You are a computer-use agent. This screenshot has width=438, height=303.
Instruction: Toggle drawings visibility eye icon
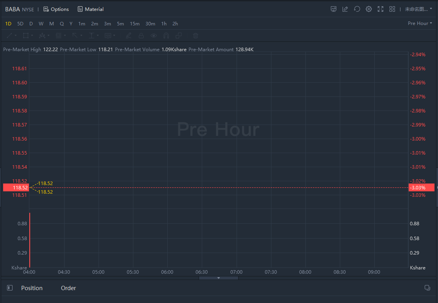(154, 36)
